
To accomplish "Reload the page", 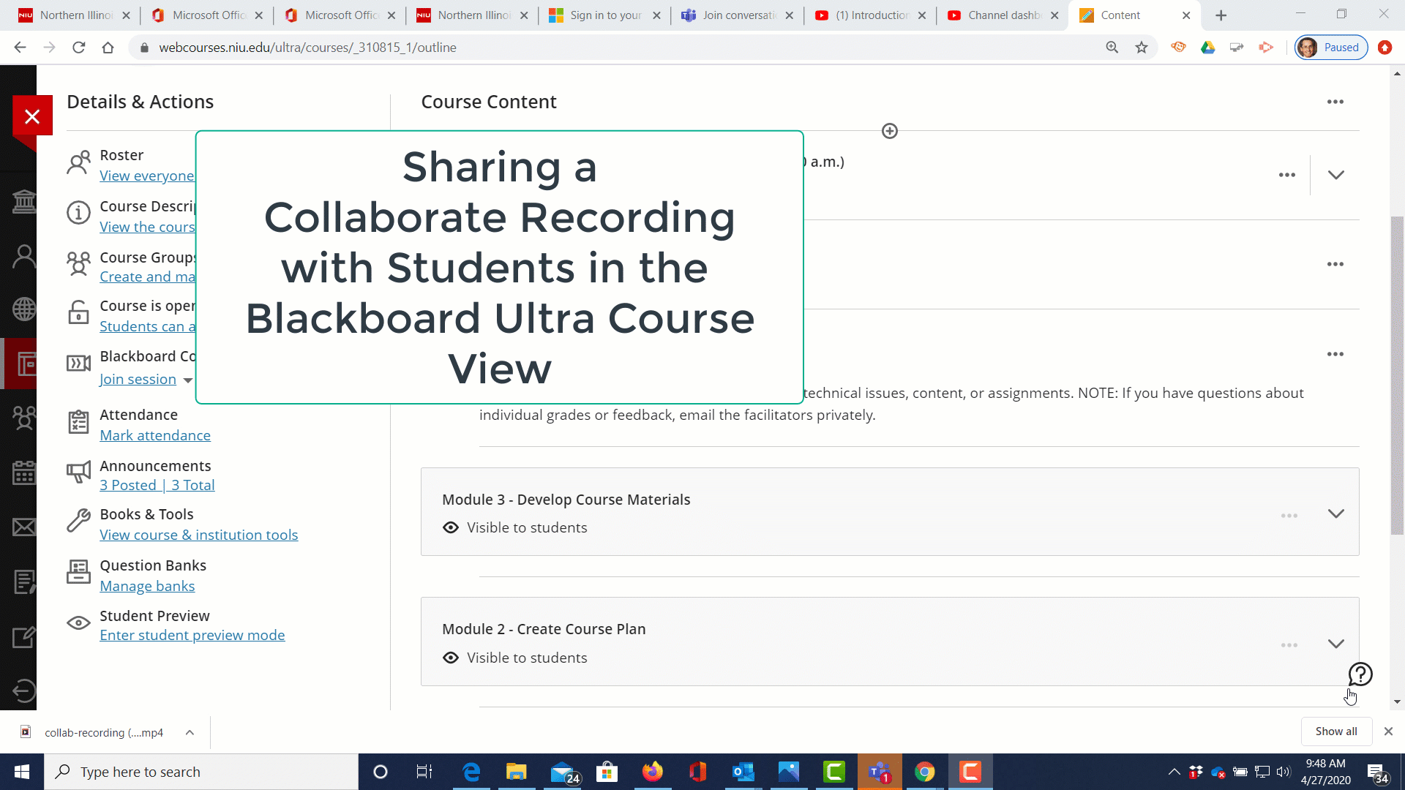I will (x=79, y=48).
